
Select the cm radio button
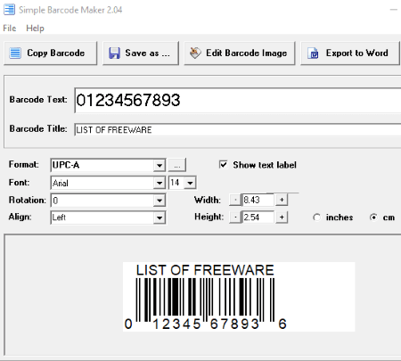[373, 217]
